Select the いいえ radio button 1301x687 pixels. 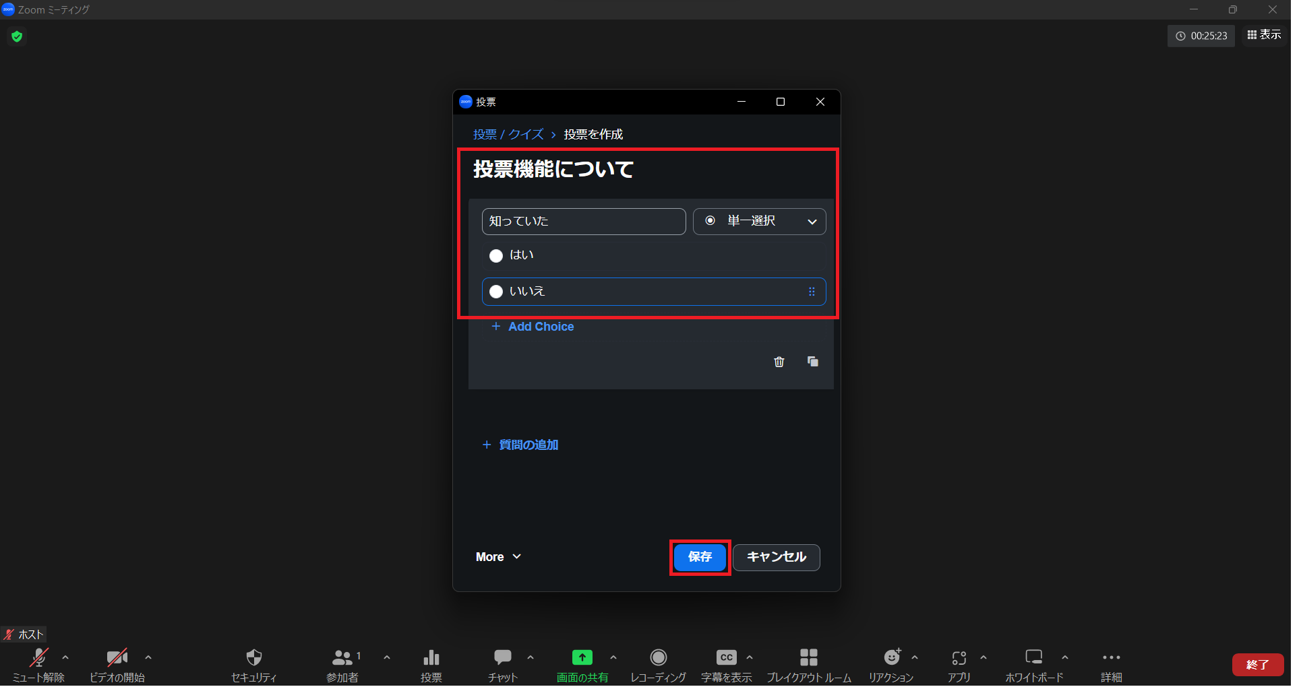pyautogui.click(x=496, y=292)
